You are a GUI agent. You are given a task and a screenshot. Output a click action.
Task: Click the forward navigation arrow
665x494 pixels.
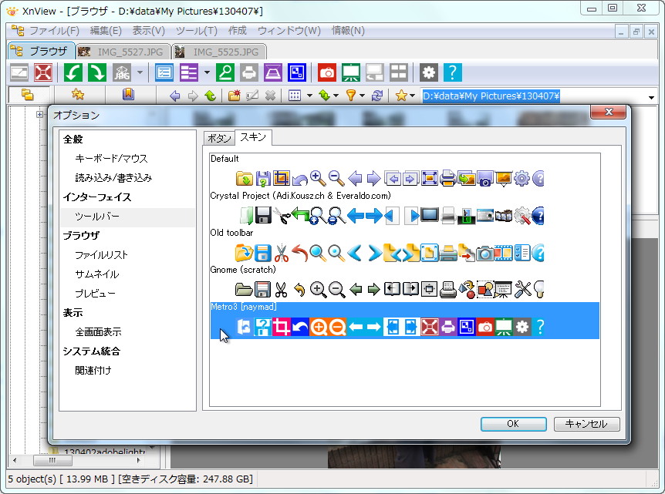tap(193, 96)
